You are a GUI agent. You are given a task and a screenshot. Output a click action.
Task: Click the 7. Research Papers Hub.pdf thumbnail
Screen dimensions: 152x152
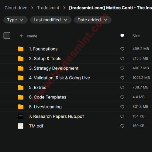[21, 116]
